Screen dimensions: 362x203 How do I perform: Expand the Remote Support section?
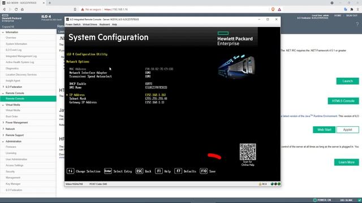[3, 135]
